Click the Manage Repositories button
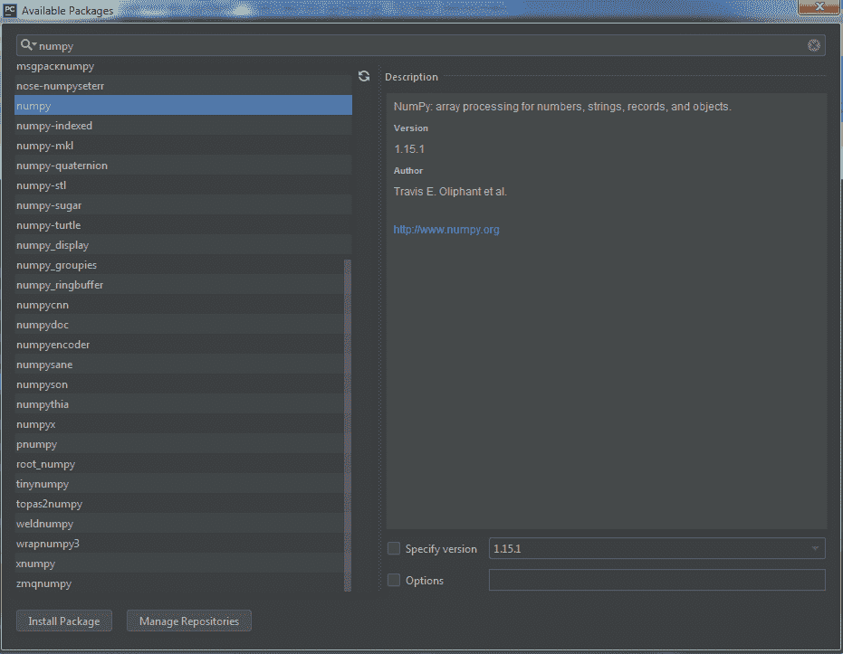The image size is (843, 654). click(189, 621)
